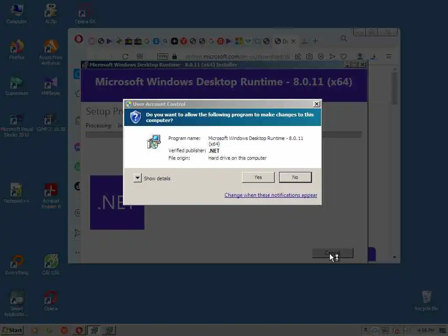This screenshot has width=448, height=336.
Task: Open the Notepad++ desktop shortcut
Action: click(17, 193)
